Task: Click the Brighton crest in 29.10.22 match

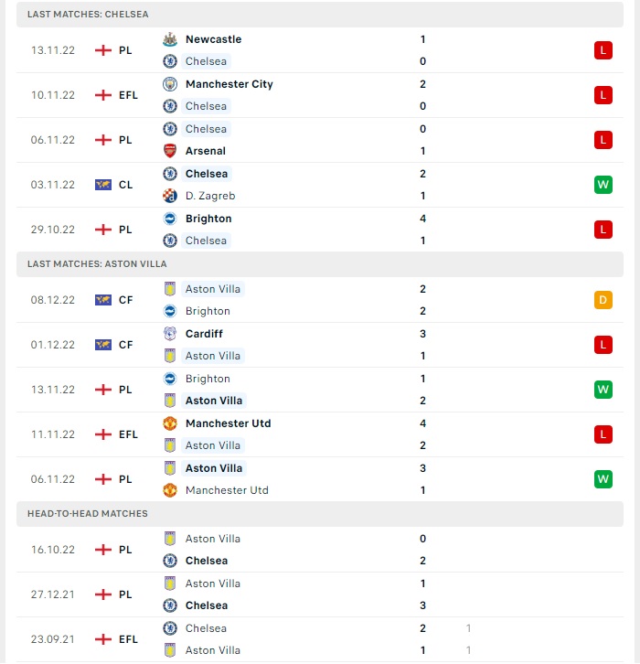Action: [170, 219]
